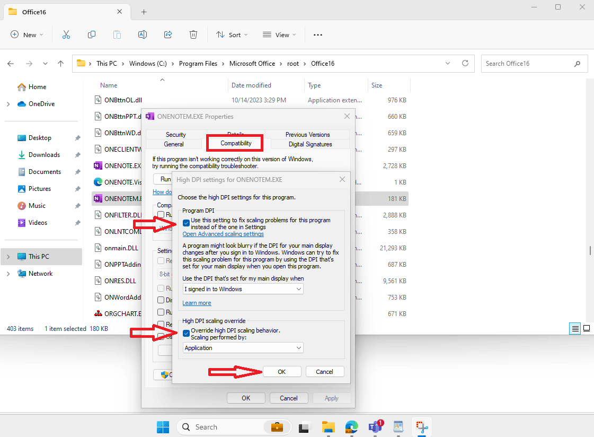This screenshot has width=594, height=437.
Task: Select the ONENOTE.EXE file icon
Action: (x=97, y=165)
